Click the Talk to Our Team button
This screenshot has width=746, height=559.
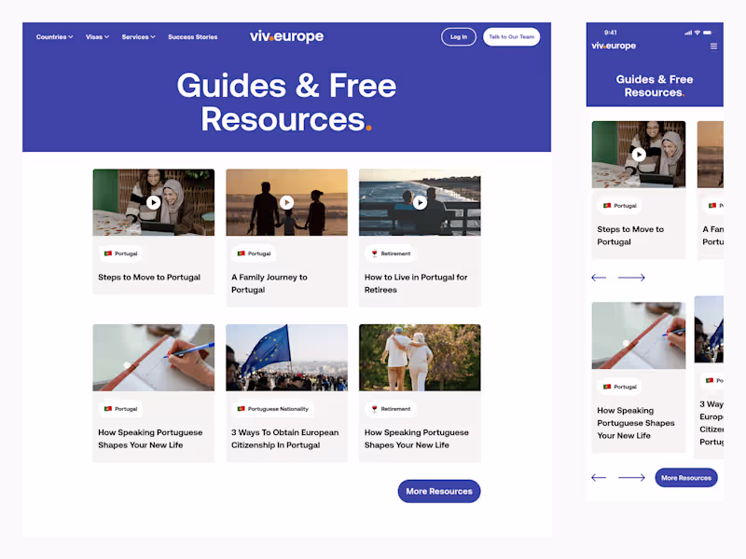[x=511, y=36]
